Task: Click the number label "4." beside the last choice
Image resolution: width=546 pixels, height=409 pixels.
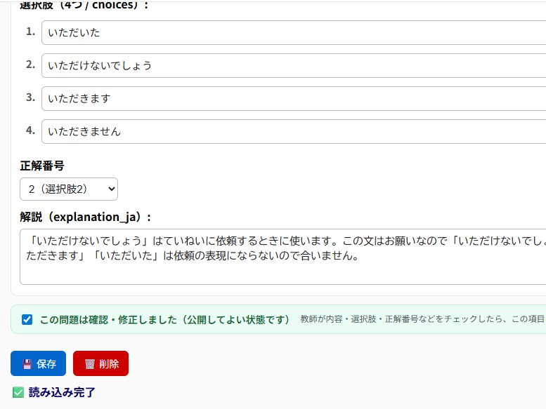Action: pyautogui.click(x=30, y=130)
